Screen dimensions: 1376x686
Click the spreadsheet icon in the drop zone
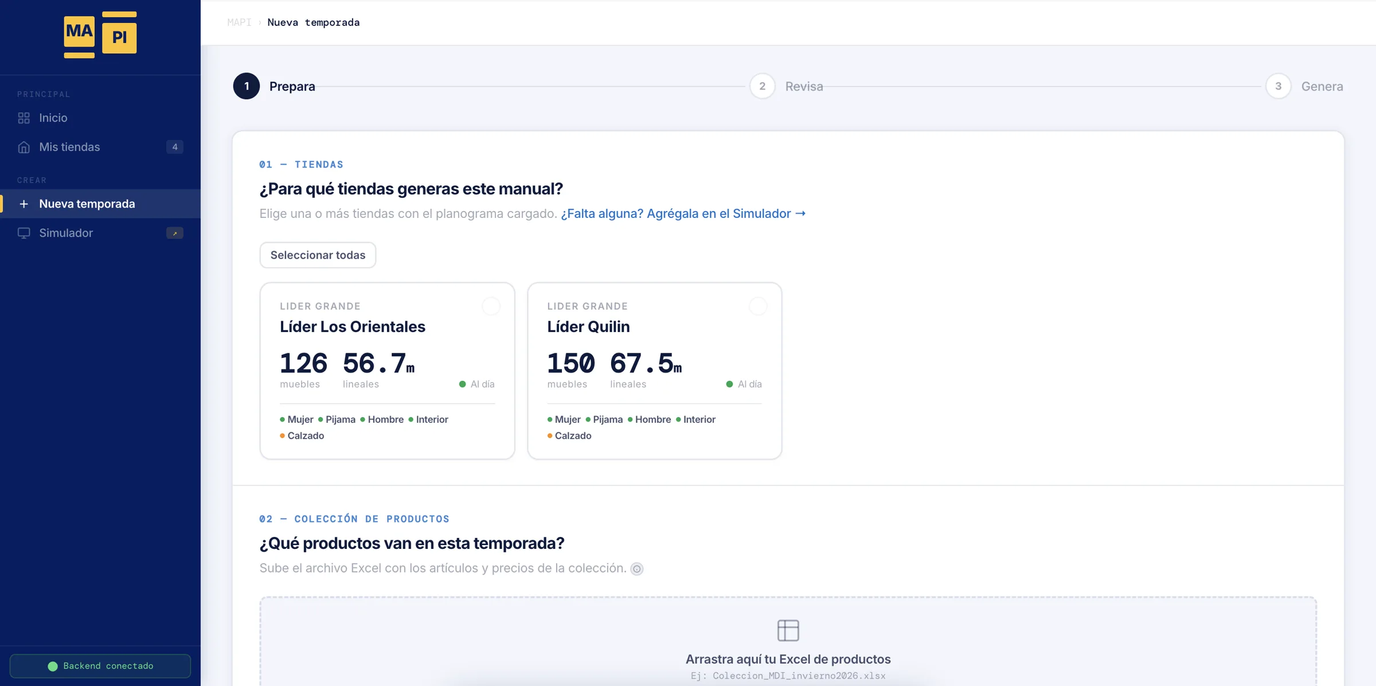788,630
